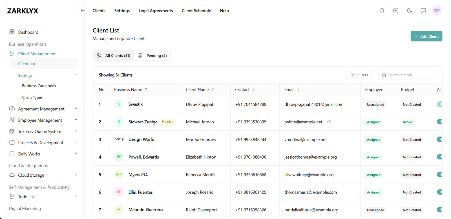This screenshot has height=219, width=451.
Task: Toggle the active switch for Swastik
Action: point(439,104)
